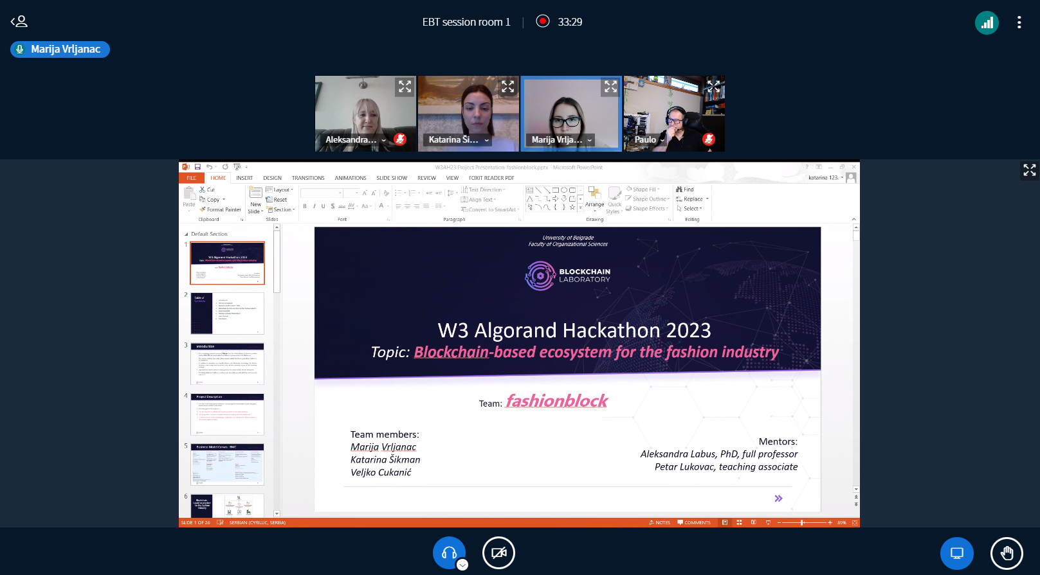This screenshot has height=575, width=1040.
Task: Toggle the user list panel
Action: [x=19, y=22]
